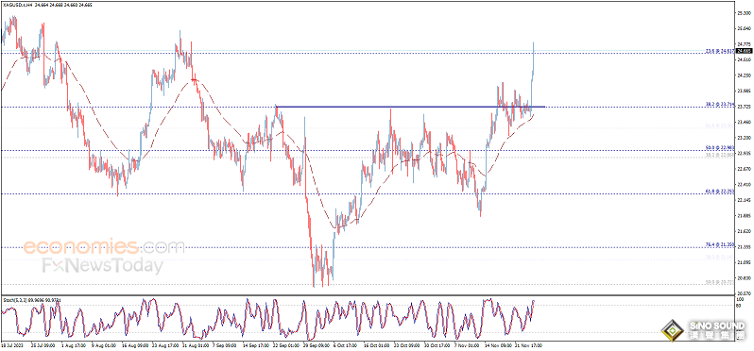This screenshot has height=351, width=754.
Task: Click the 23.200 price axis label
Action: 744,138
